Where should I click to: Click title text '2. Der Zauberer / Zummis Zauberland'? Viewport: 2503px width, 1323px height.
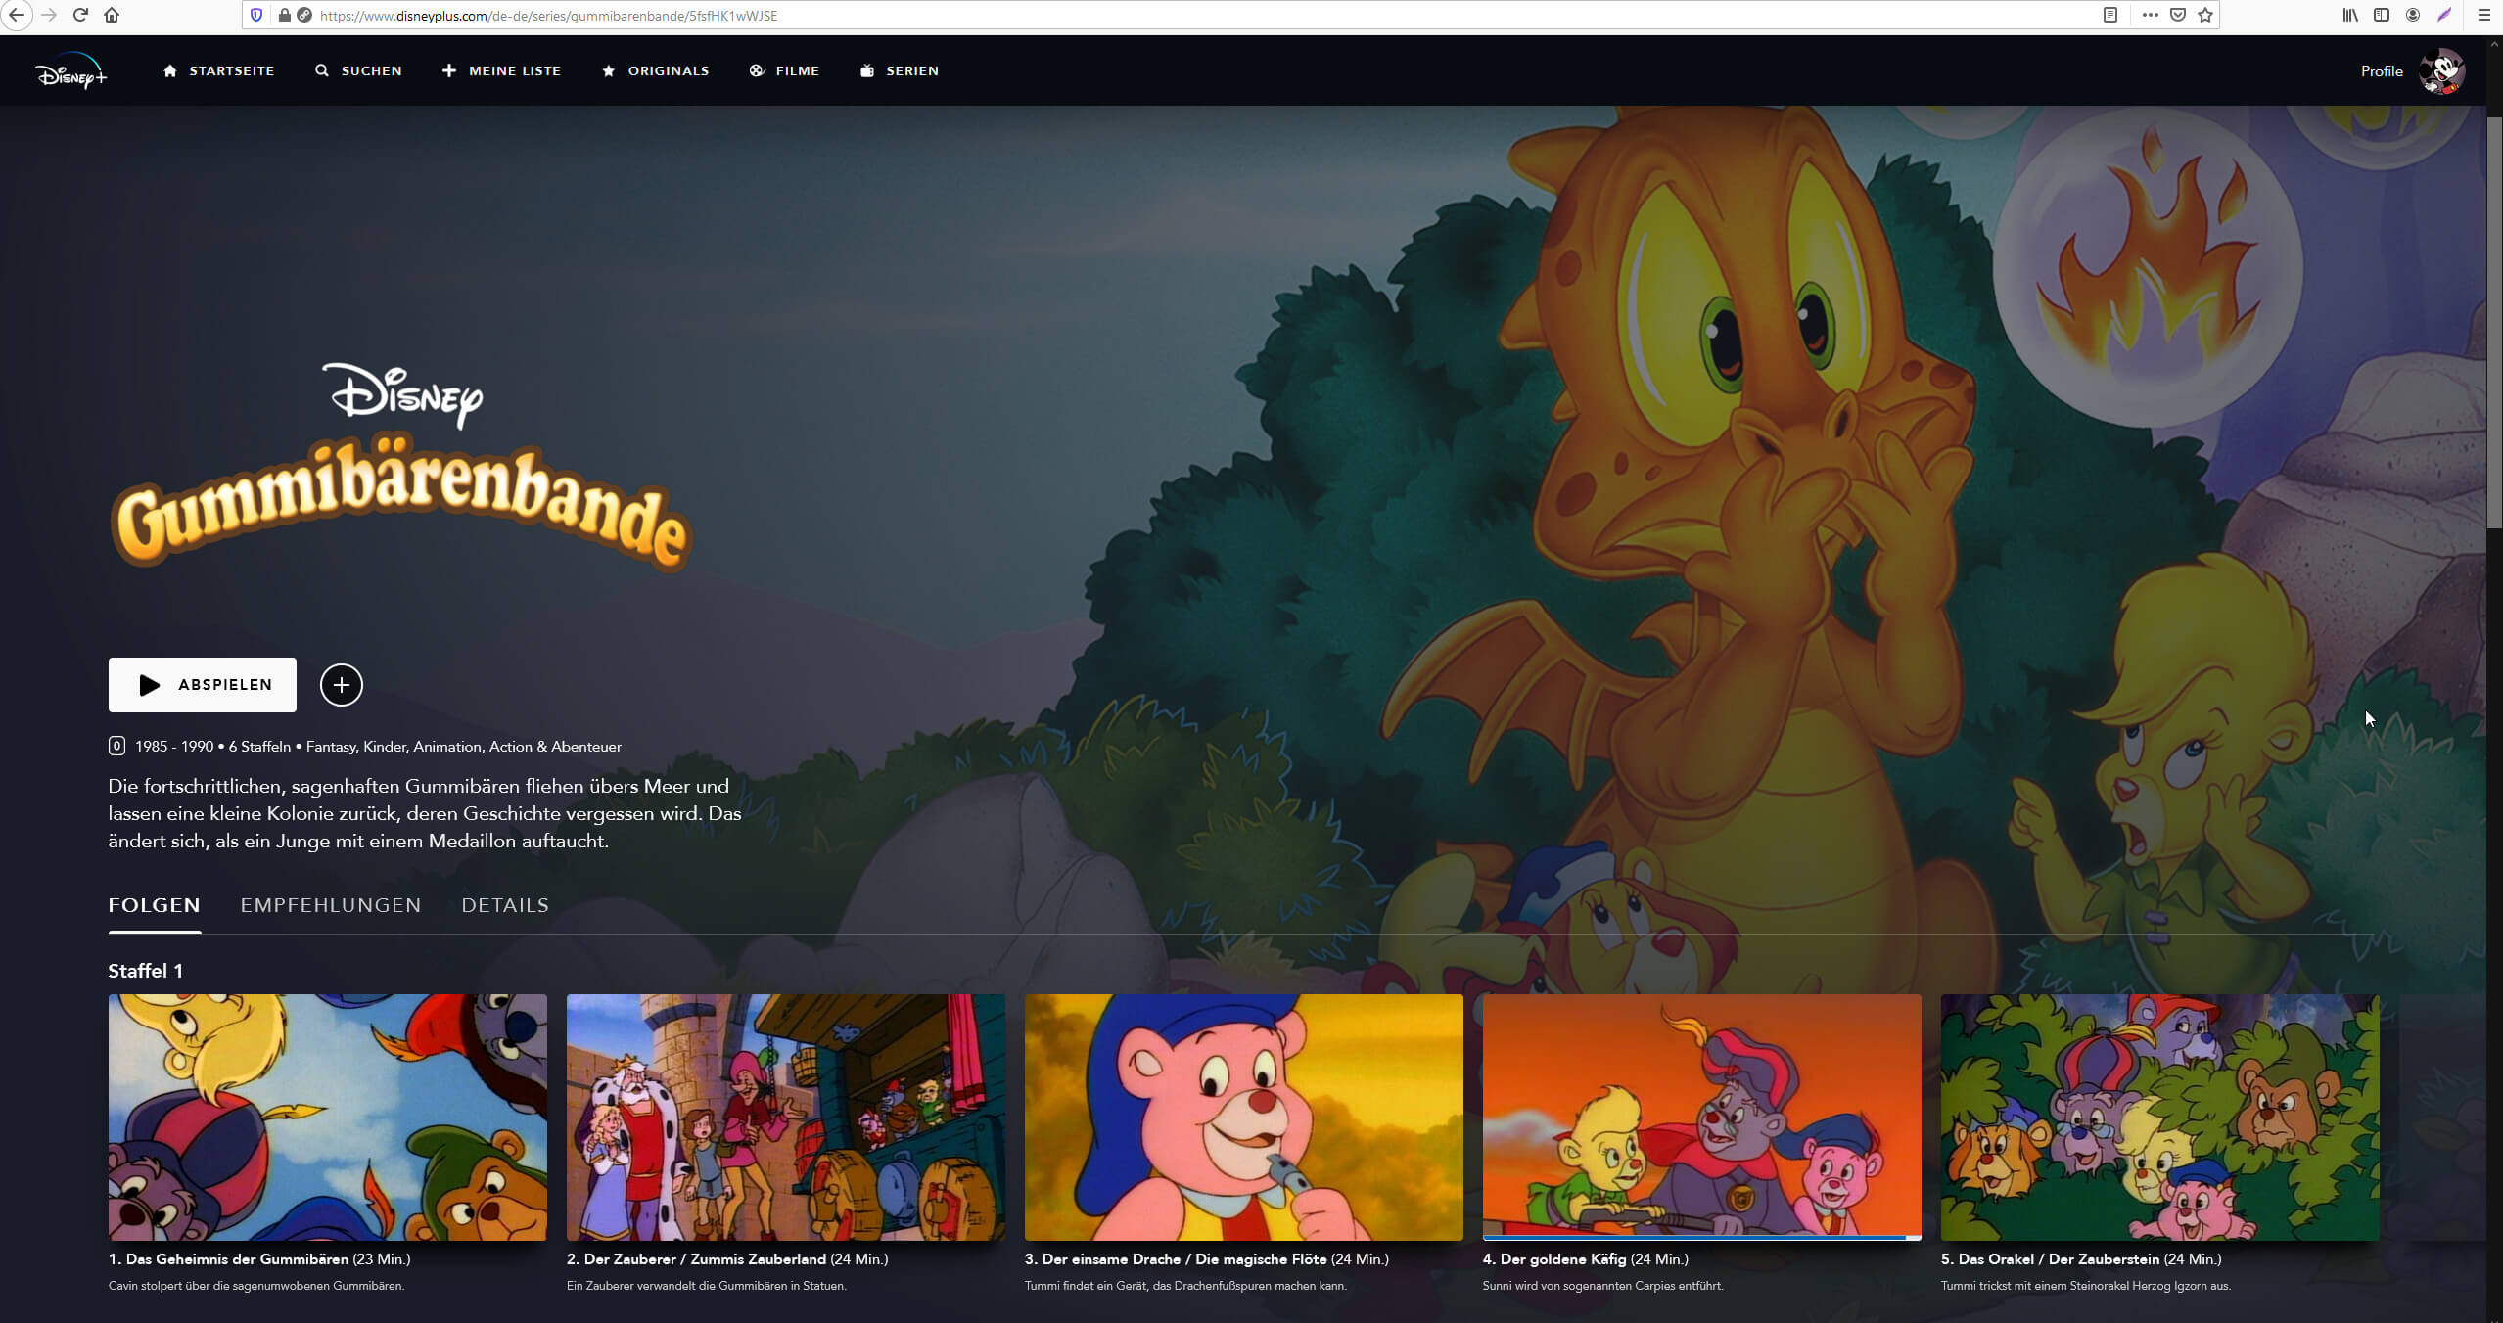coord(696,1259)
